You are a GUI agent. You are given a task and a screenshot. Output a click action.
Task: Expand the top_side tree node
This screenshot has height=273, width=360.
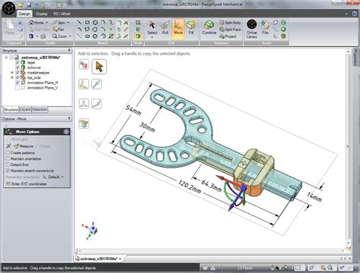click(12, 77)
